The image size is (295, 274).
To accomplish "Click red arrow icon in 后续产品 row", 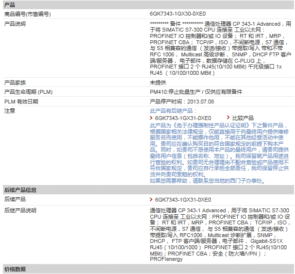I will [151, 199].
